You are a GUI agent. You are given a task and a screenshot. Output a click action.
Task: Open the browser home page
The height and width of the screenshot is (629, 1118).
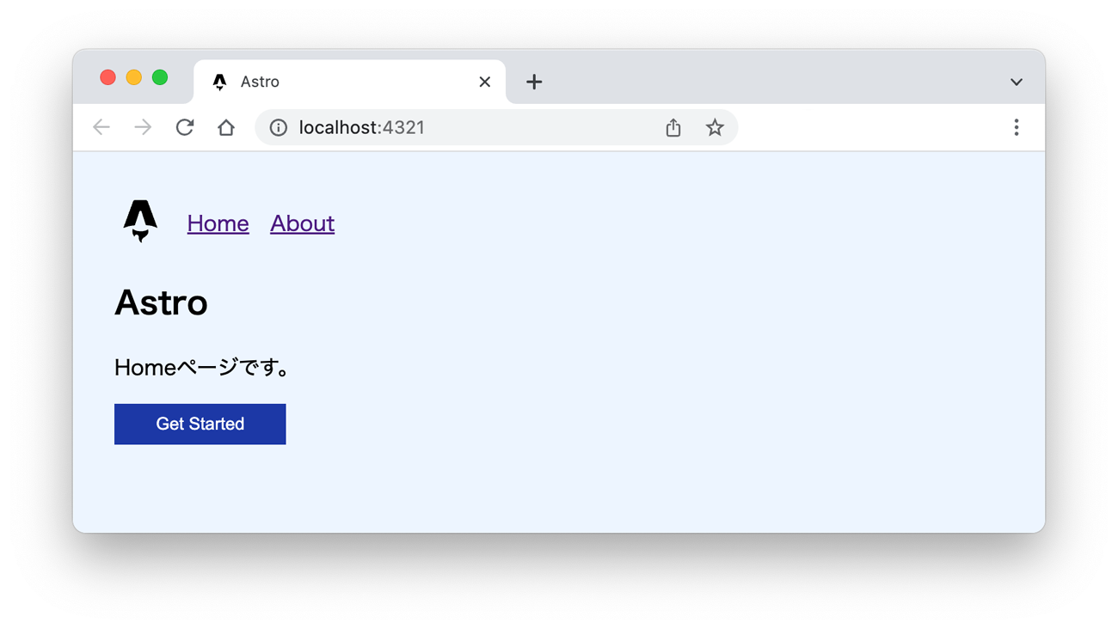coord(225,126)
